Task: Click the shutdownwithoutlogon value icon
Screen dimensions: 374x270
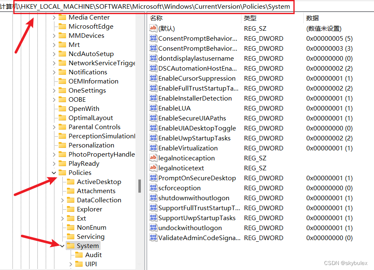Action: [153, 198]
